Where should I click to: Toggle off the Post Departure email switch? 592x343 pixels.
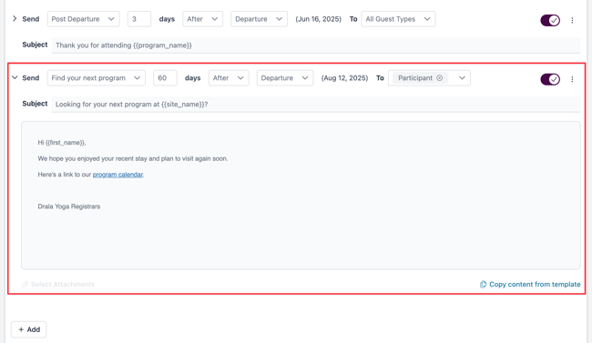[x=550, y=20]
